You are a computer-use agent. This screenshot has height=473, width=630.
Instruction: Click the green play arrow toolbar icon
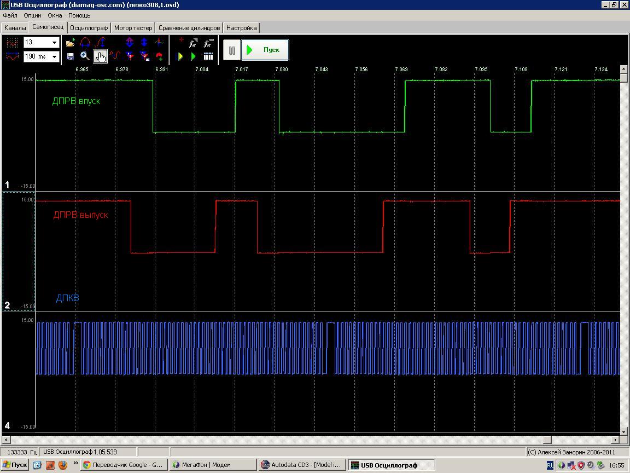pyautogui.click(x=193, y=57)
